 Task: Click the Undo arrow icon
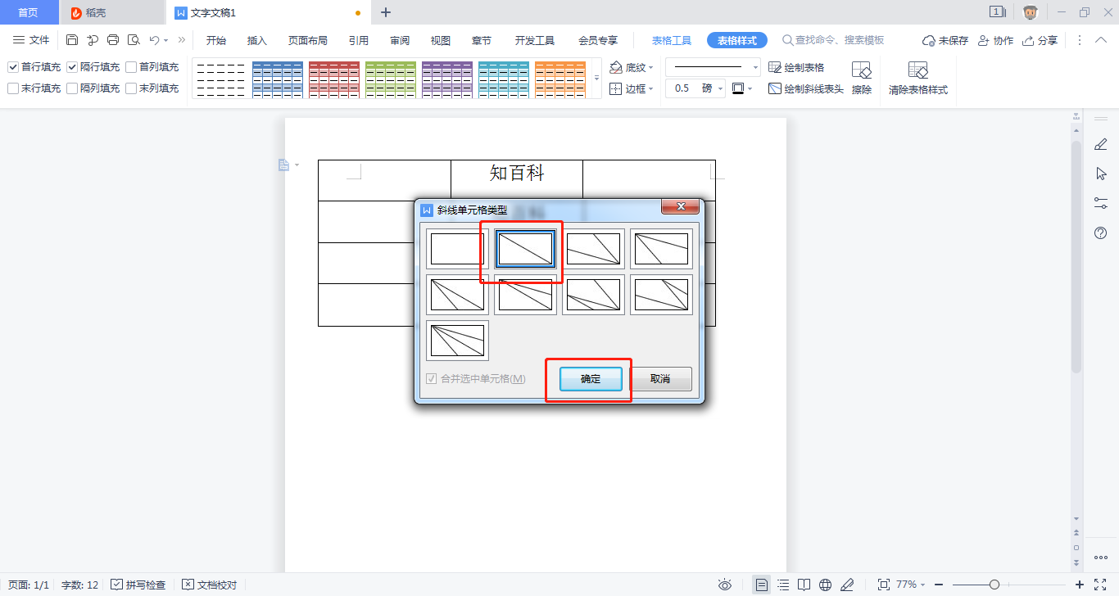tap(154, 40)
